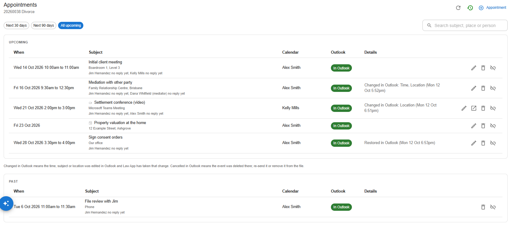514x232 pixels.
Task: Click the Property valuation at the home subject
Action: [120, 123]
